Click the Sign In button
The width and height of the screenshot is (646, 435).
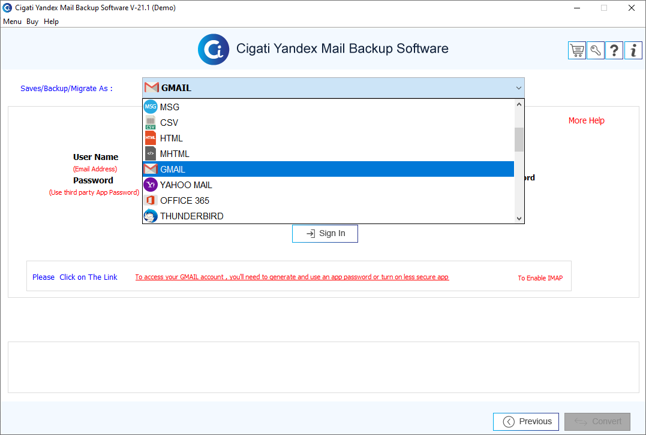pos(325,233)
